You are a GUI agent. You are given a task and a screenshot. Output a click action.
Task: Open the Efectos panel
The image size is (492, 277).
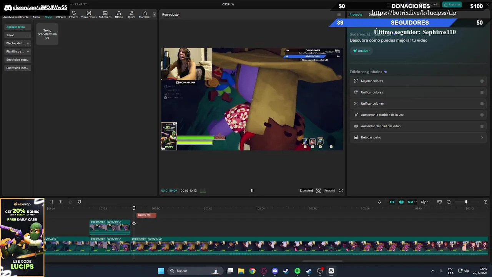click(74, 15)
